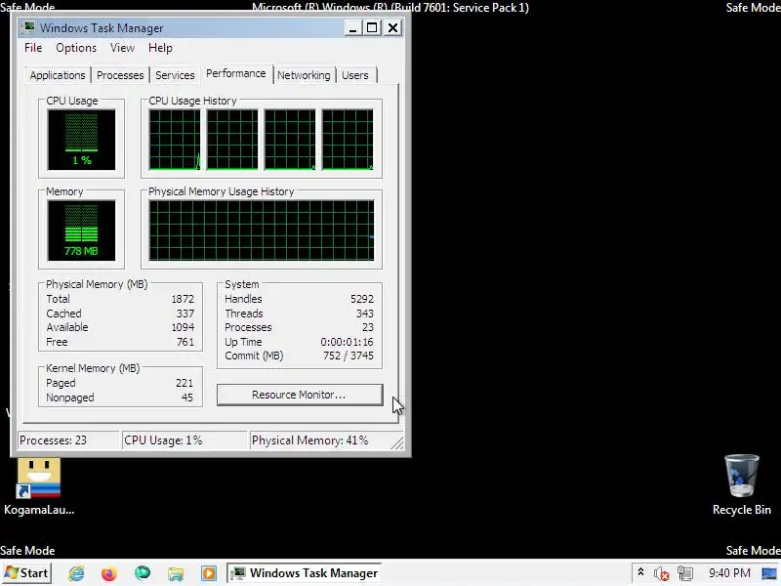Click the second CPU Usage History graph
Viewport: 781px width, 586px height.
(x=232, y=140)
